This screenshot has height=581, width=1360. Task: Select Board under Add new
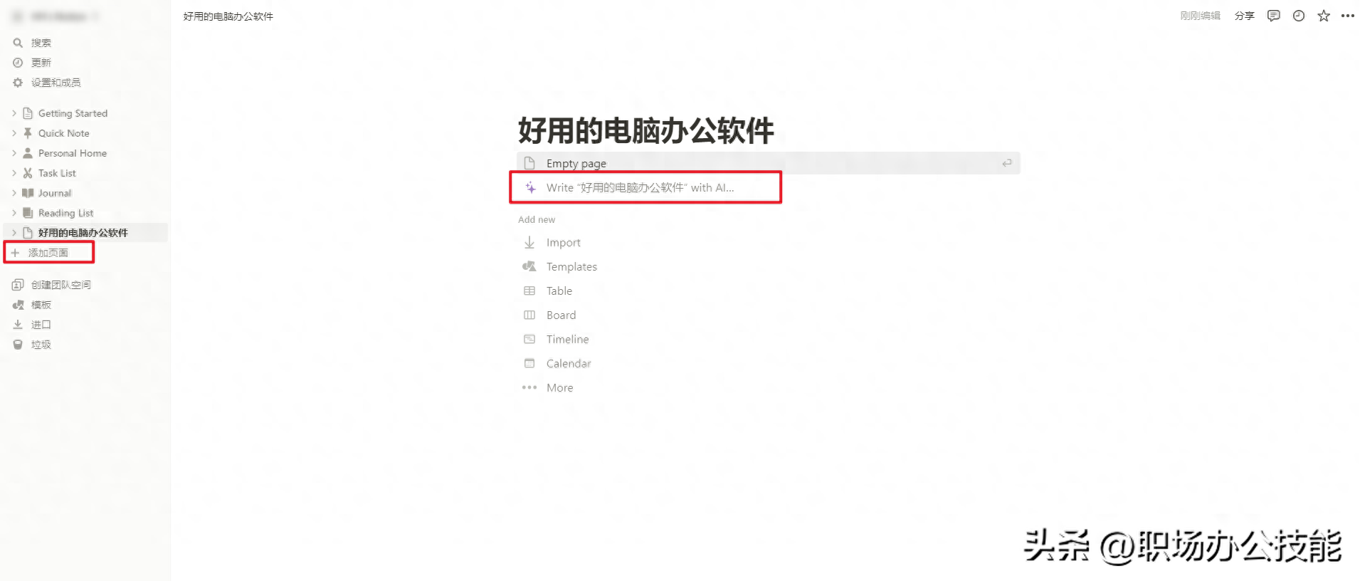tap(561, 315)
